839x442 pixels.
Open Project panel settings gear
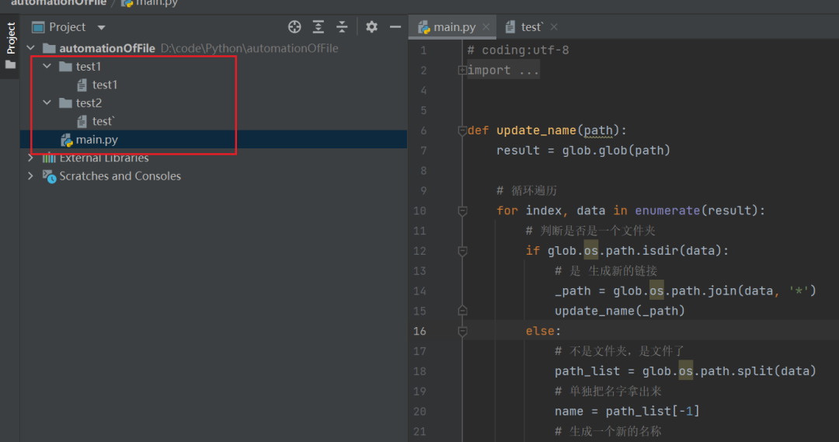(371, 26)
